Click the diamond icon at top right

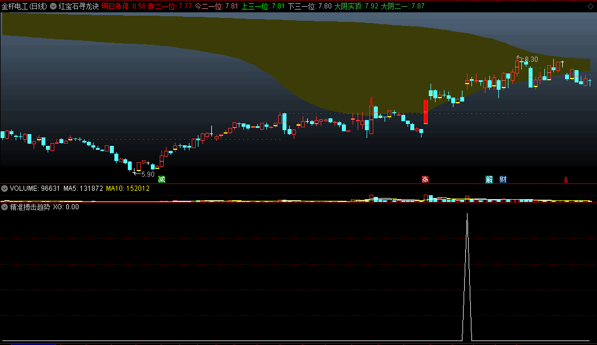tap(590, 6)
